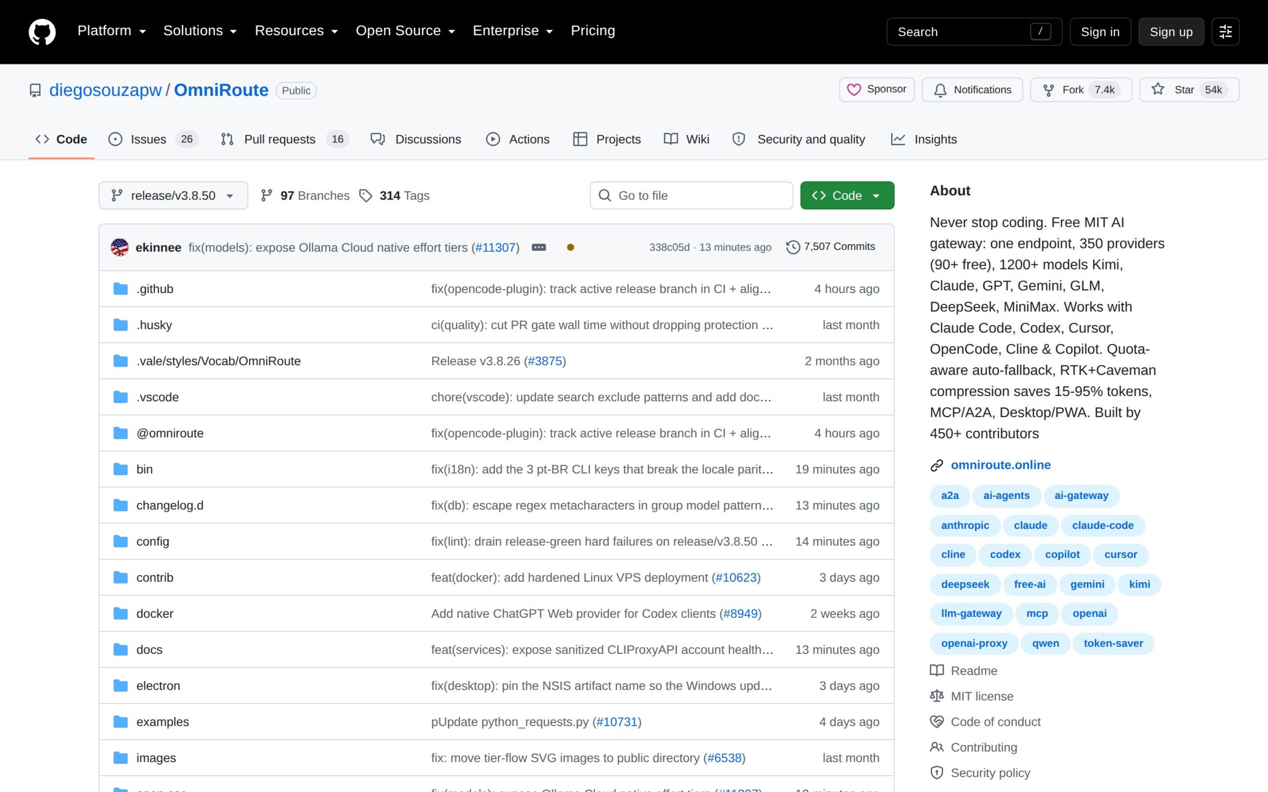Screen dimensions: 1268x792
Task: Open the Pull requests tab
Action: tap(284, 139)
